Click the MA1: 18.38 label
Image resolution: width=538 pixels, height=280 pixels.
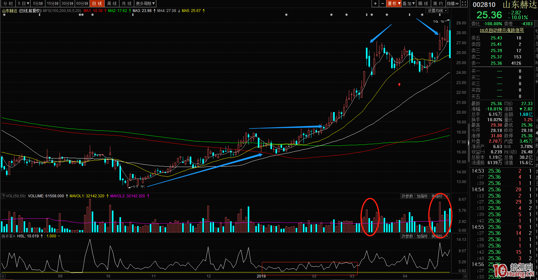coord(93,11)
